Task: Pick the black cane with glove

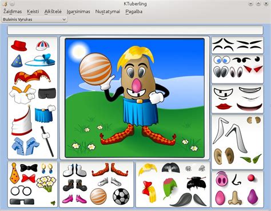Action: [47, 141]
